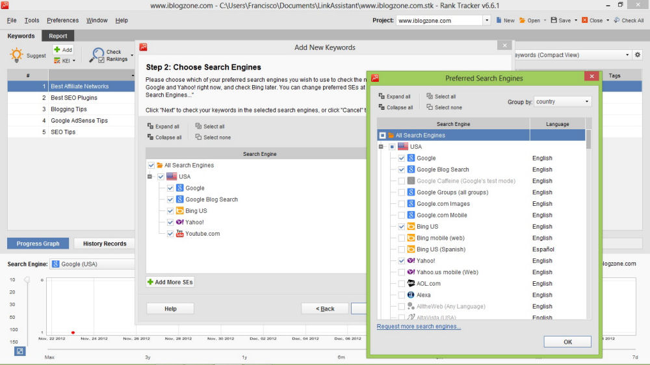Click Collapse all in Preferred Search Engines

pos(395,107)
